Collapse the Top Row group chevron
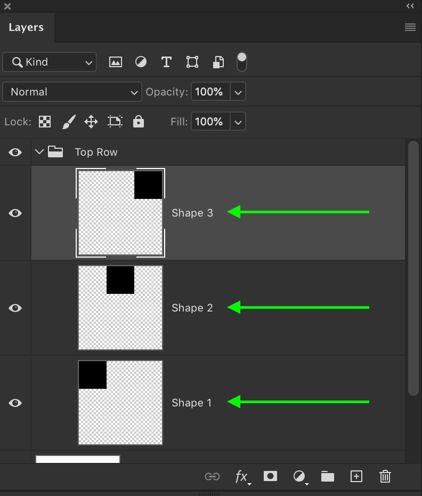This screenshot has width=422, height=496. point(39,152)
